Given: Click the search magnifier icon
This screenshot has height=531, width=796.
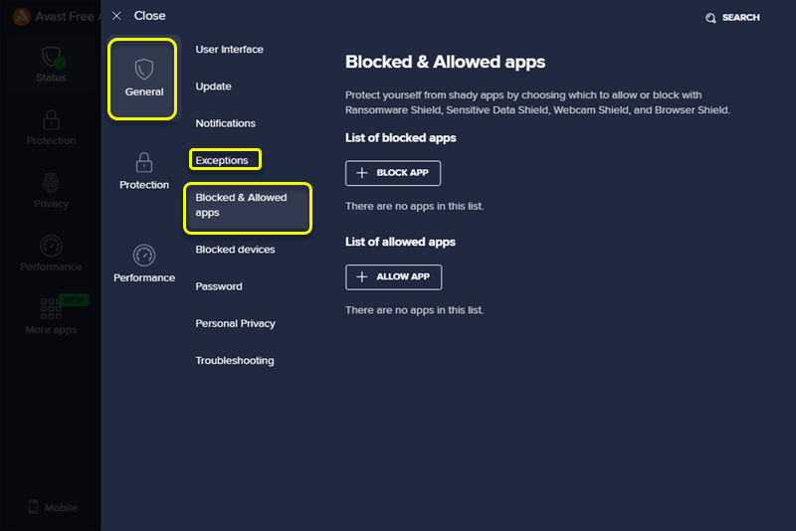Looking at the screenshot, I should (x=710, y=18).
